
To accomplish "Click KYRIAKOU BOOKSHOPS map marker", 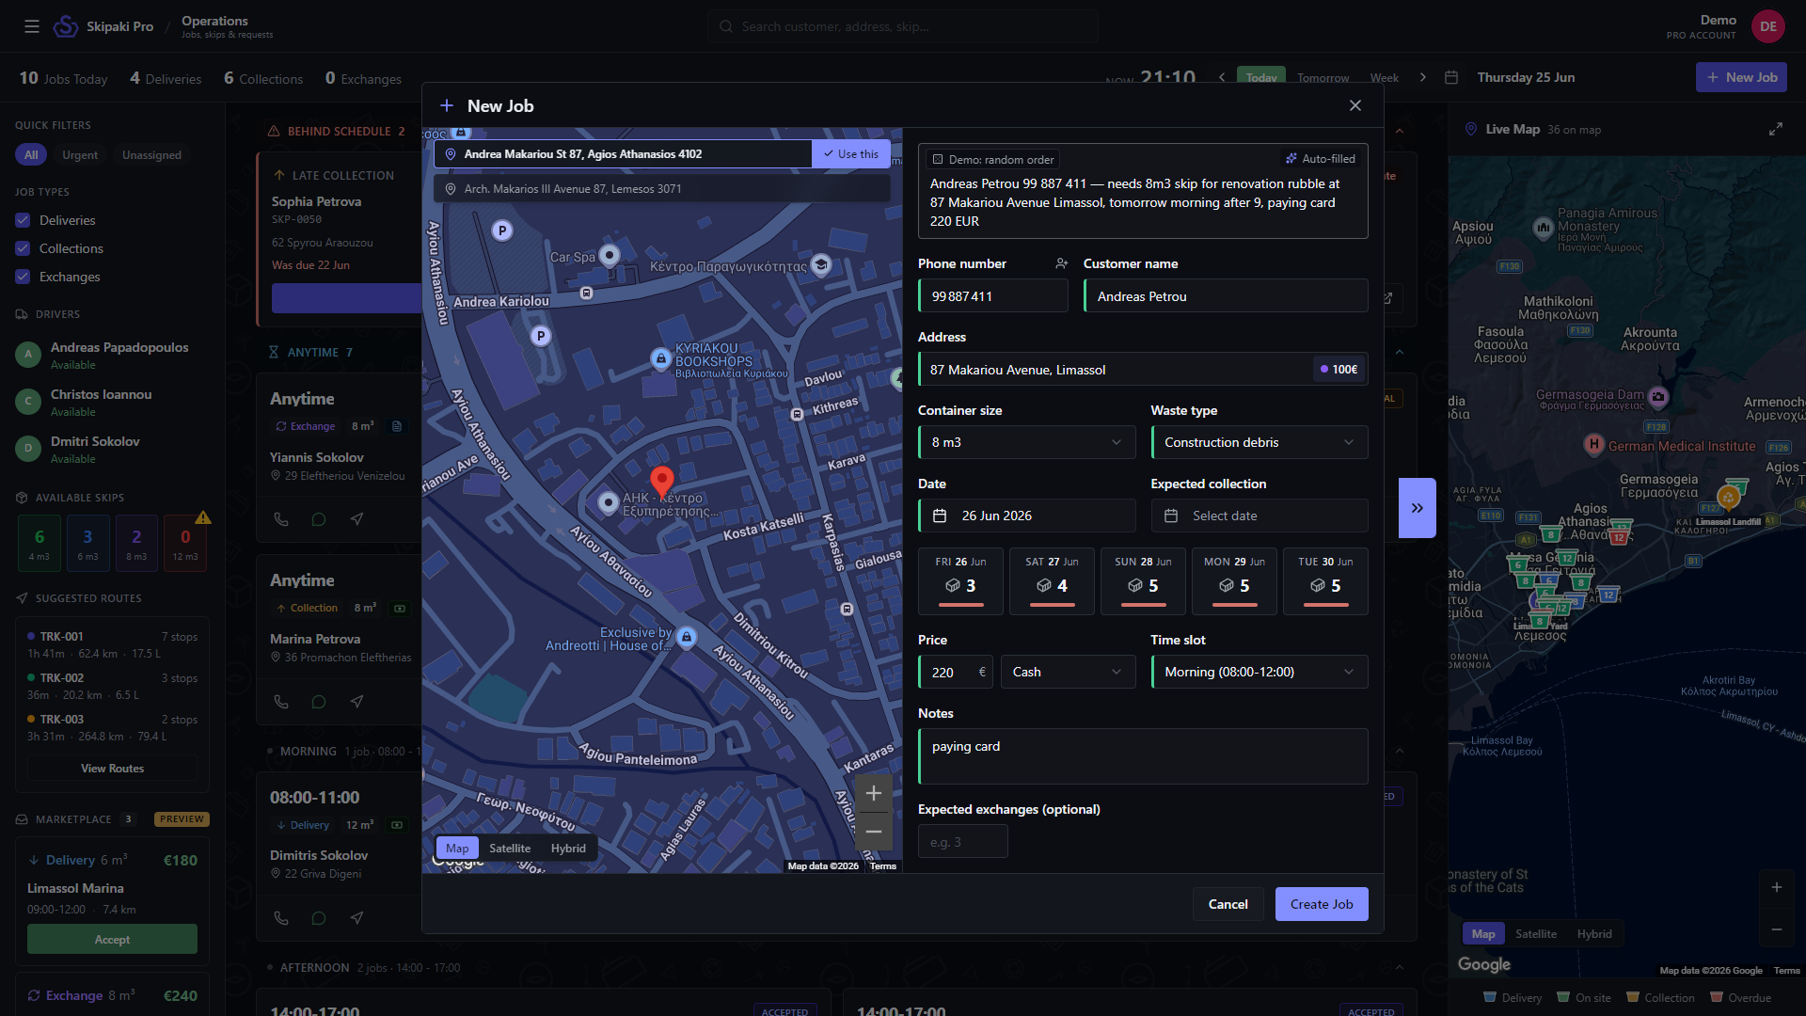I will coord(661,358).
